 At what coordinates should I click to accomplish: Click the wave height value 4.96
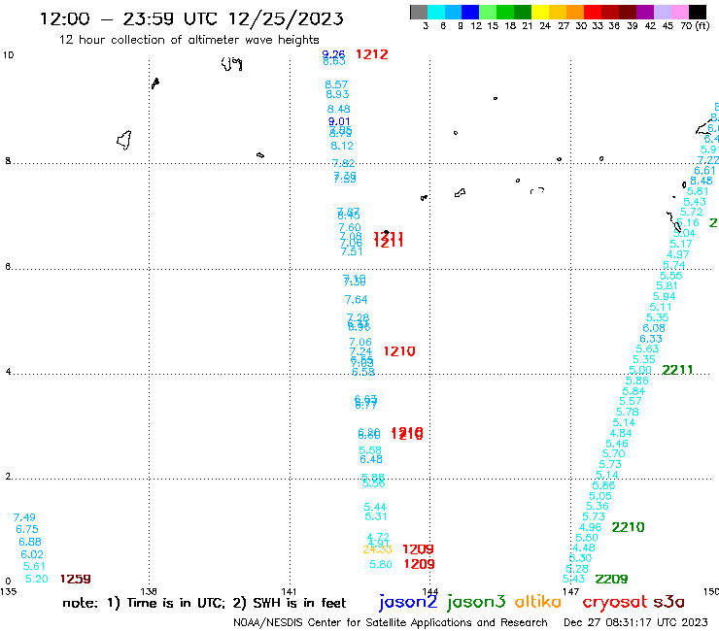coord(590,527)
